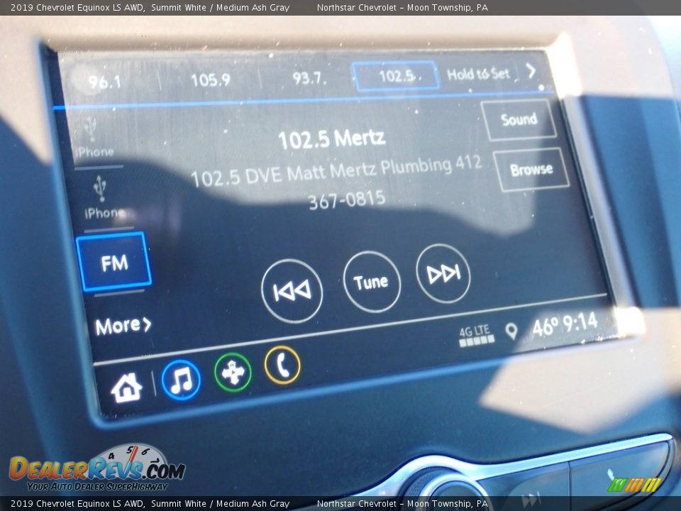Open the Browse stations button
Image resolution: width=681 pixels, height=511 pixels.
[x=531, y=169]
